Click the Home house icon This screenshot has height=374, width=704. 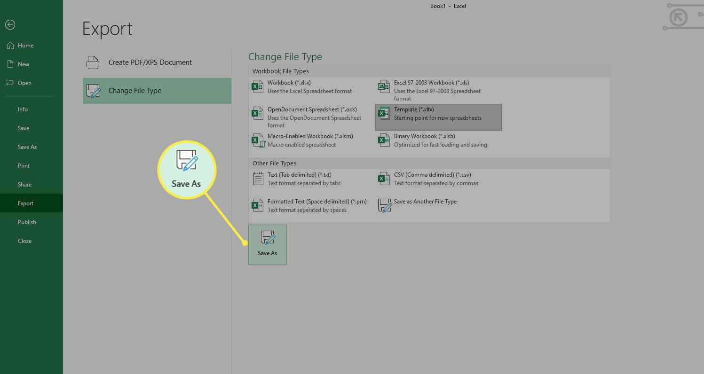[x=10, y=46]
